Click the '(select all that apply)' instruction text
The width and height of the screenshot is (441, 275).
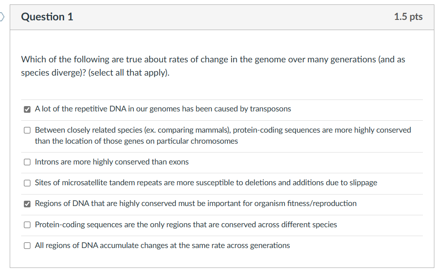point(129,73)
